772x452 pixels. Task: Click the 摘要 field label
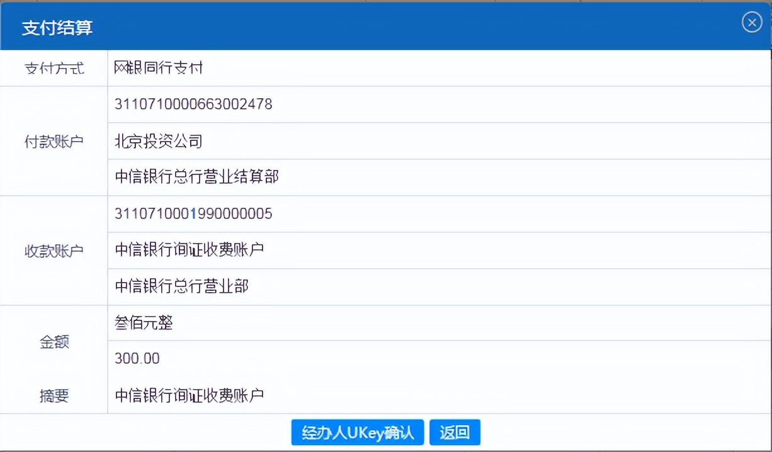[x=53, y=396]
